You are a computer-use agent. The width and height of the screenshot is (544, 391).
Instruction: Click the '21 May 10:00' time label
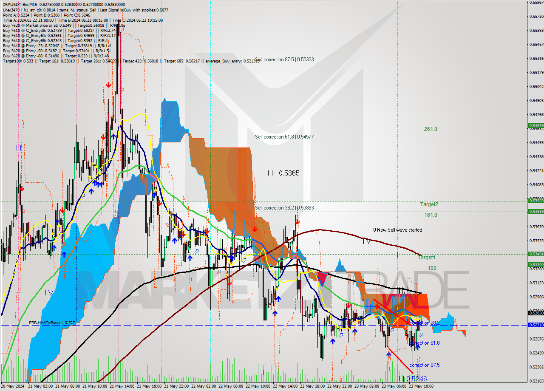95,386
